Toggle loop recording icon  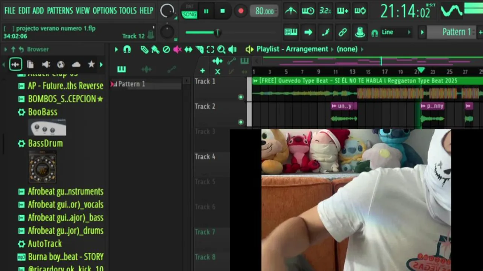click(x=360, y=11)
